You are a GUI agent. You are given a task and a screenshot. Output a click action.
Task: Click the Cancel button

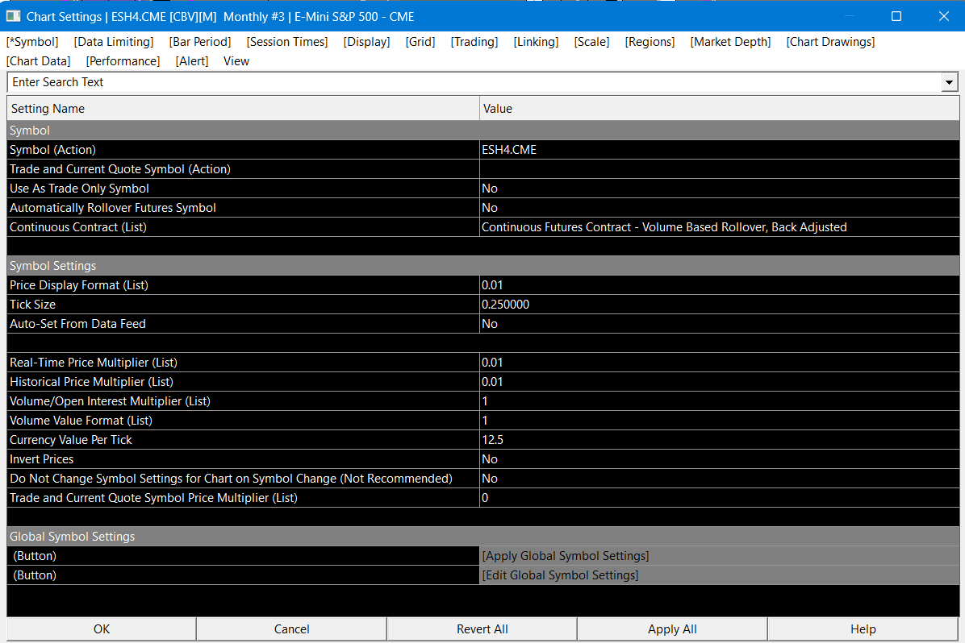pyautogui.click(x=292, y=628)
